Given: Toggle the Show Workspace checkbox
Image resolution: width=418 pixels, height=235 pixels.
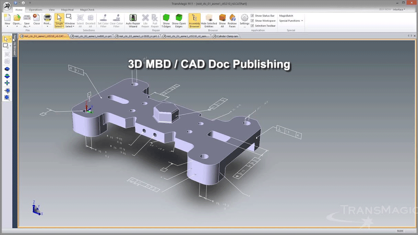Looking at the screenshot, I should click(x=252, y=21).
